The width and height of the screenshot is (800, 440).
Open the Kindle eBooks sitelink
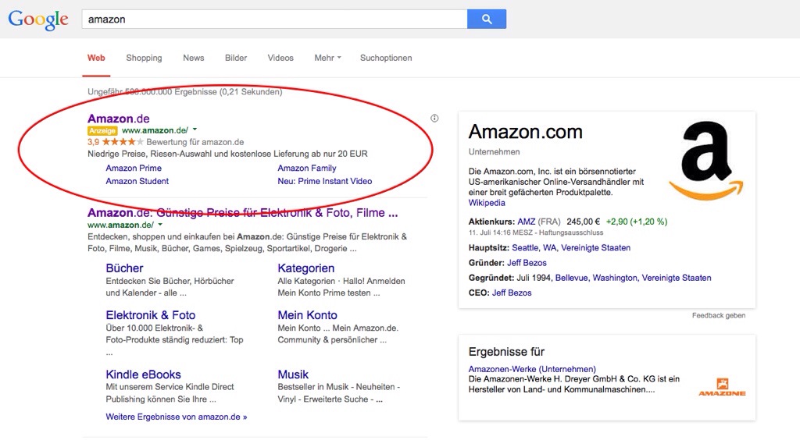pyautogui.click(x=144, y=374)
